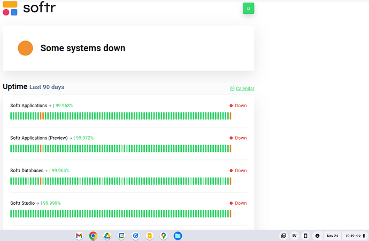The image size is (369, 241).
Task: Open Softr Applications component details
Action: [29, 106]
